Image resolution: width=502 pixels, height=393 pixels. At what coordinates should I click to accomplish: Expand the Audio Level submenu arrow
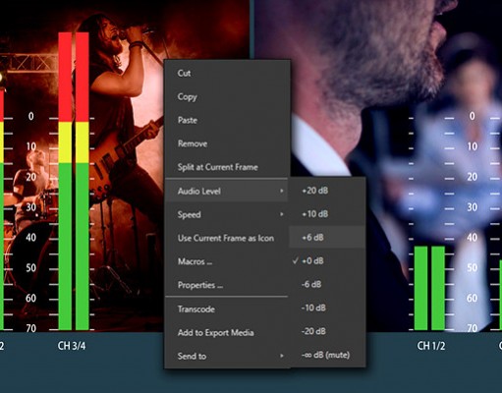(x=282, y=191)
